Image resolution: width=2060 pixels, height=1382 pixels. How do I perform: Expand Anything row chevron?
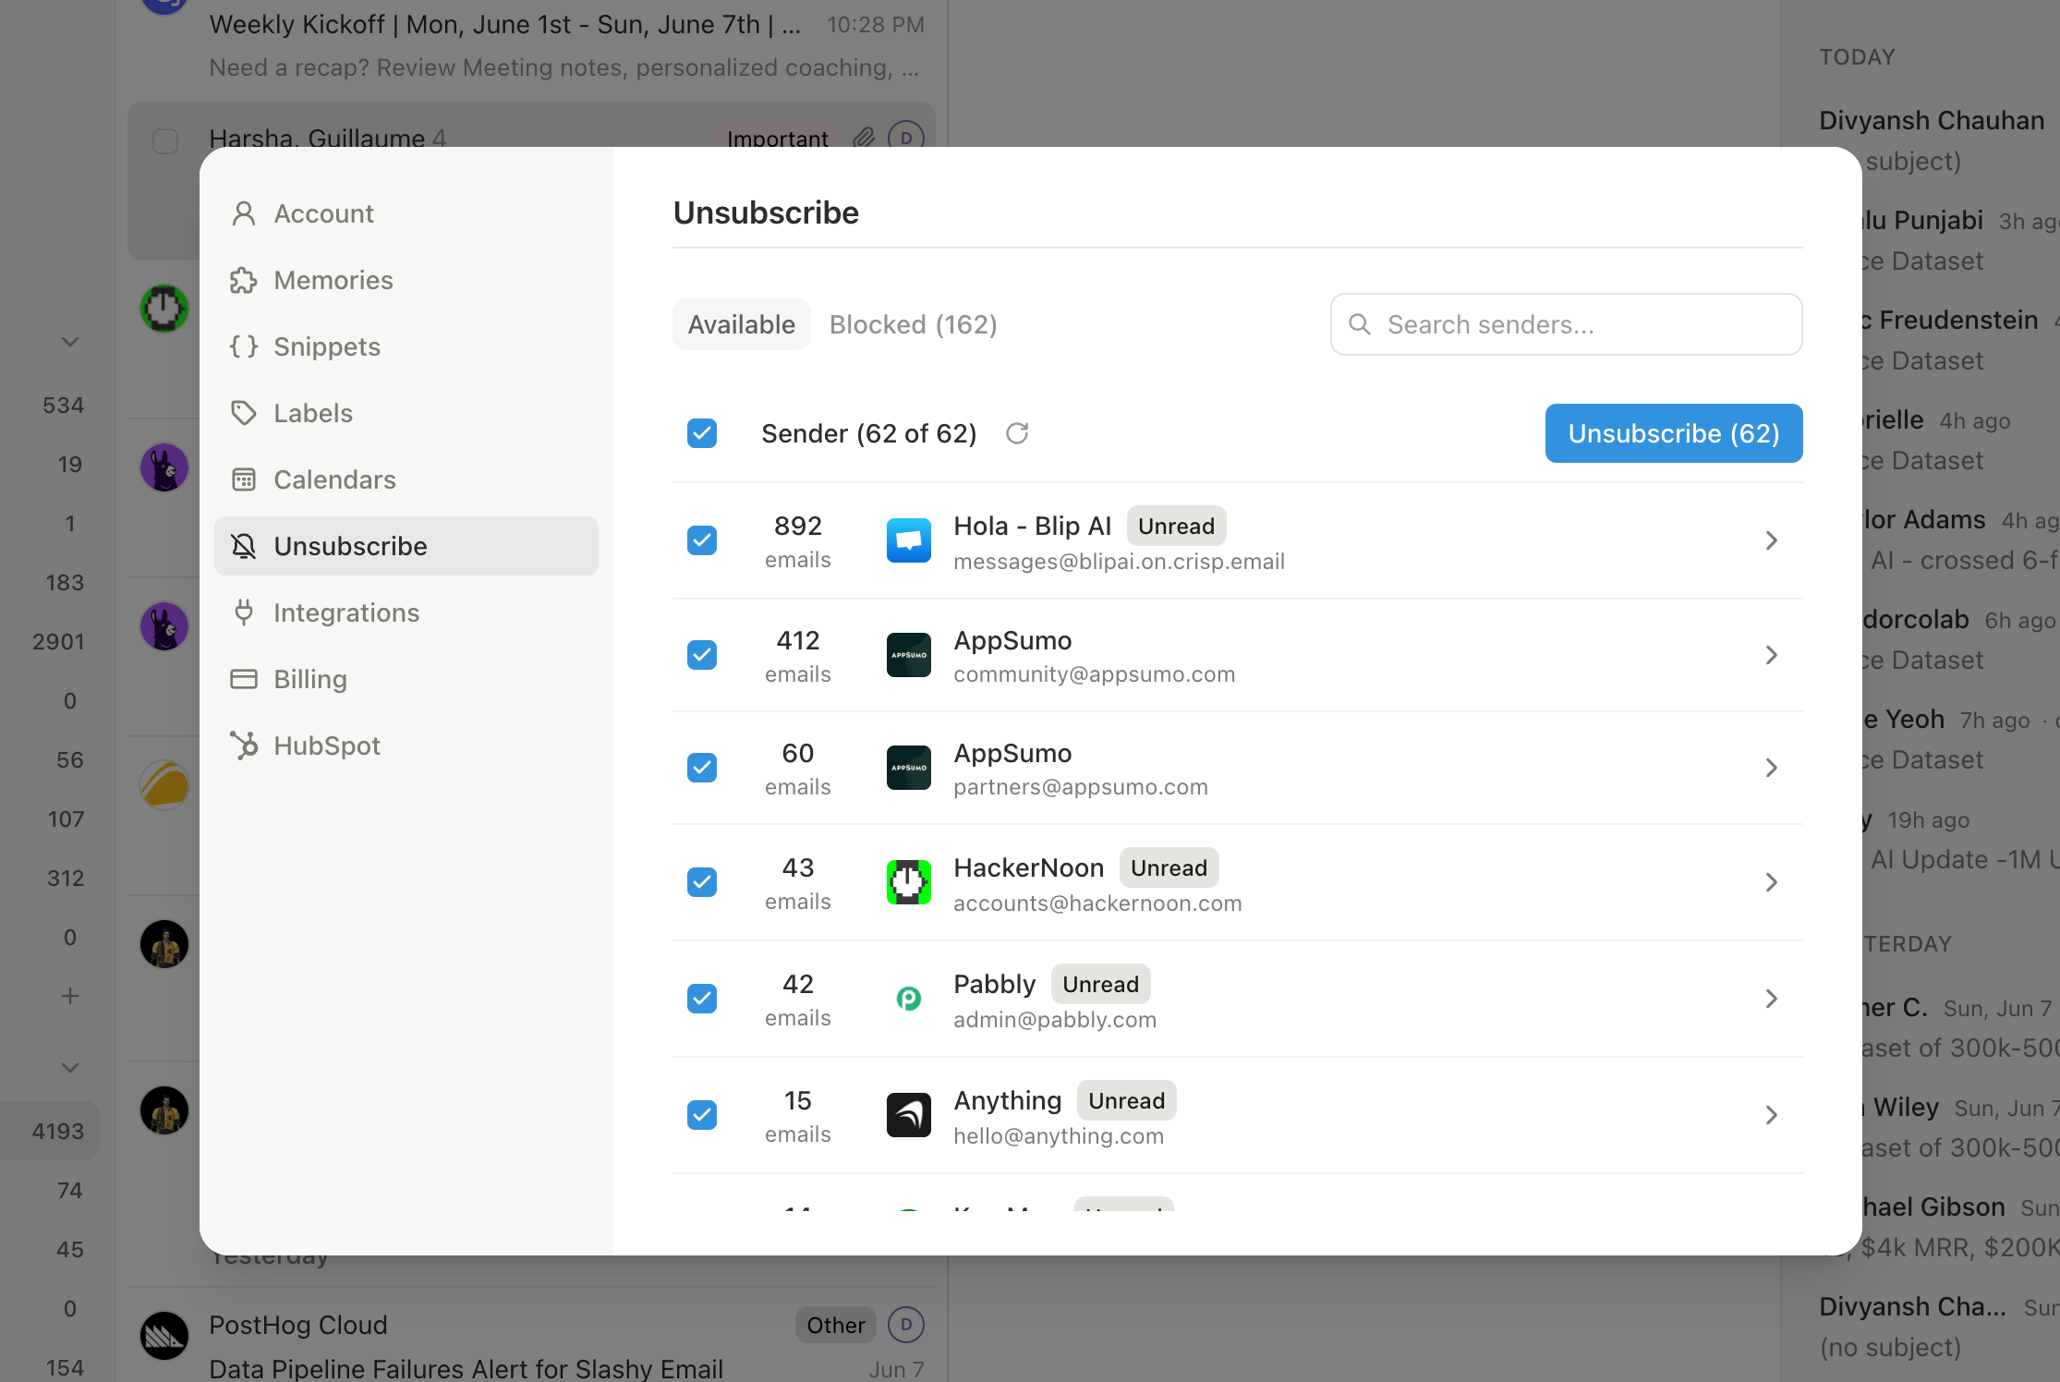pyautogui.click(x=1771, y=1115)
